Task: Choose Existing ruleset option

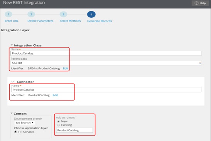Action: coord(58,125)
